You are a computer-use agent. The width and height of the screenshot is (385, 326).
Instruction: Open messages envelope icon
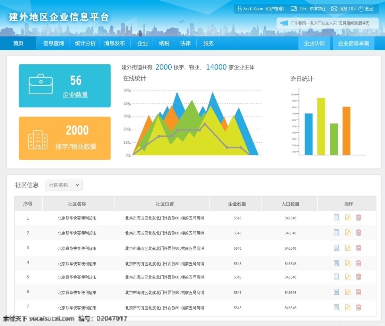point(334,9)
